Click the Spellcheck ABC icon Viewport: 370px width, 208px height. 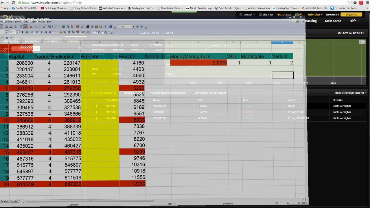tap(21, 27)
